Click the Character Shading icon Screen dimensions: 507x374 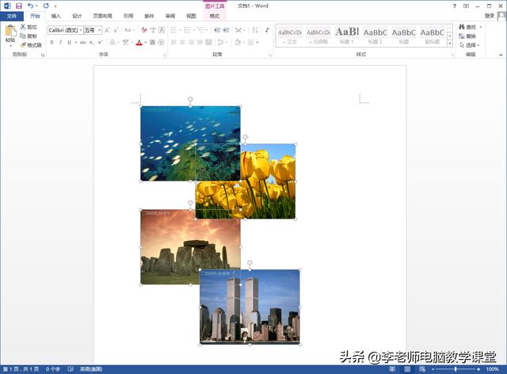(x=153, y=42)
